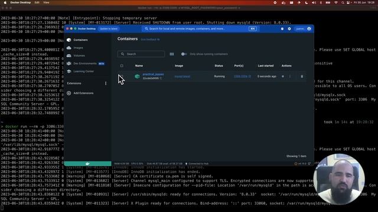Open the troubleshoot bug icon
The height and width of the screenshot is (212, 378).
tap(282, 29)
